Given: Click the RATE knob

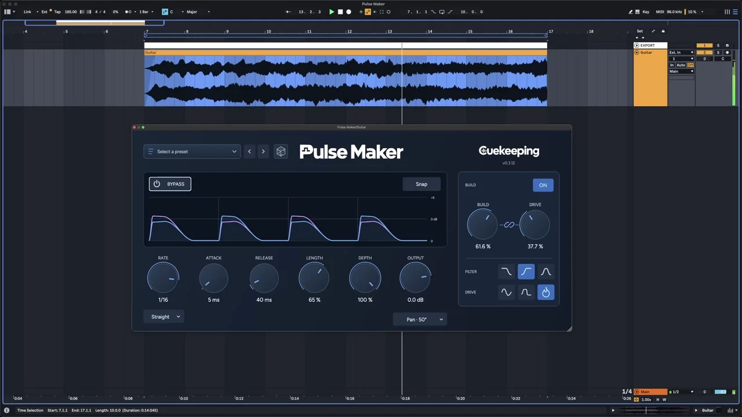Looking at the screenshot, I should (163, 278).
